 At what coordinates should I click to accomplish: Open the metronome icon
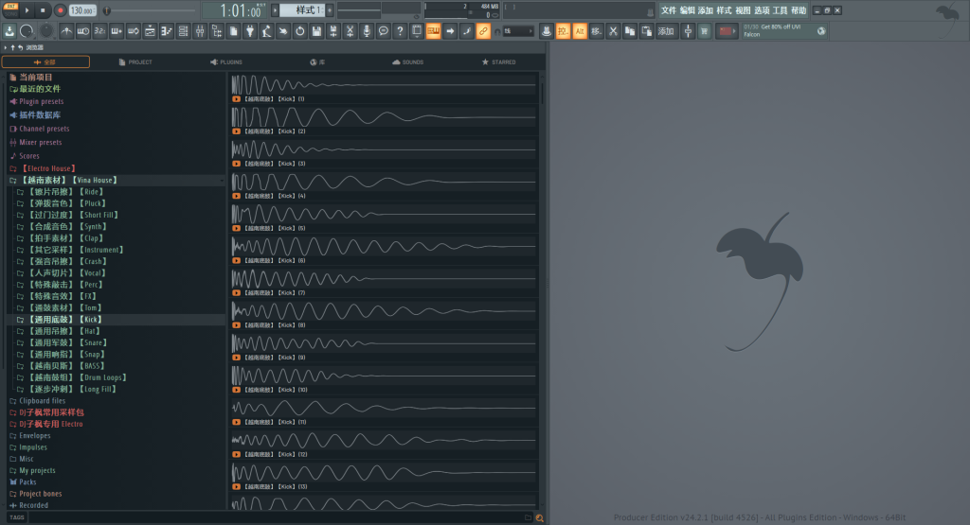coord(67,31)
